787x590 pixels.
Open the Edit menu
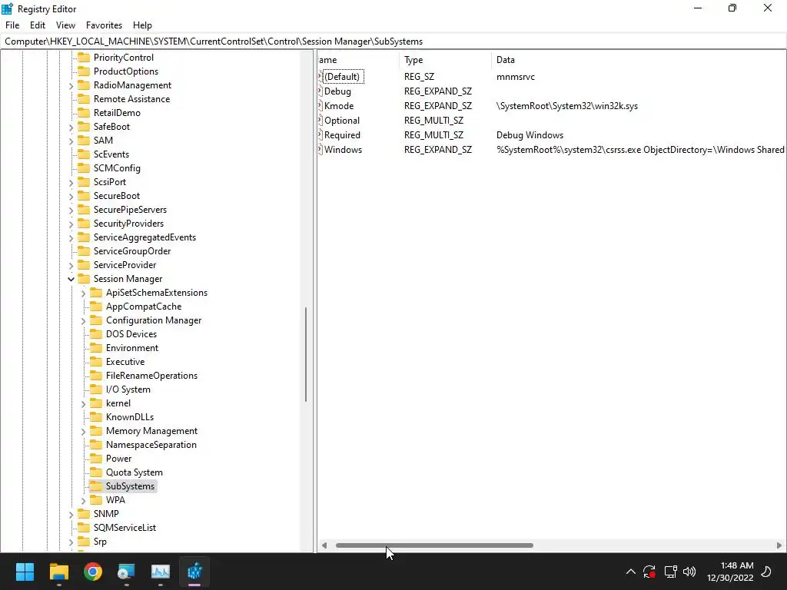pyautogui.click(x=38, y=25)
